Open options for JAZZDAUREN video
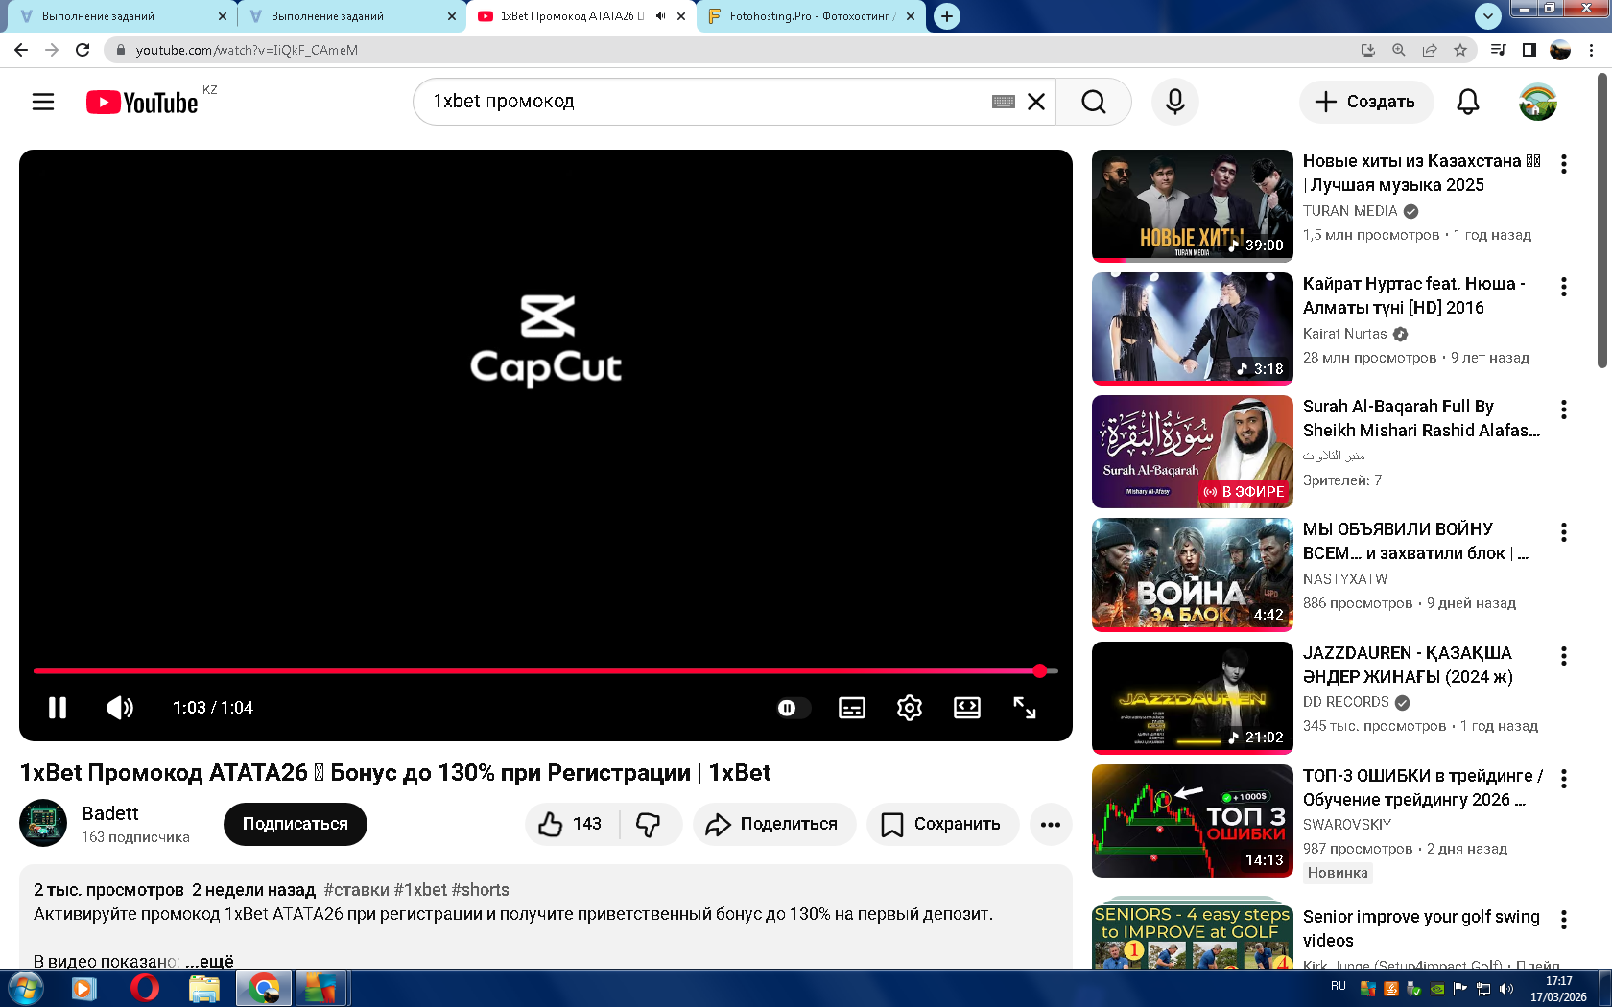The image size is (1612, 1007). (1564, 656)
